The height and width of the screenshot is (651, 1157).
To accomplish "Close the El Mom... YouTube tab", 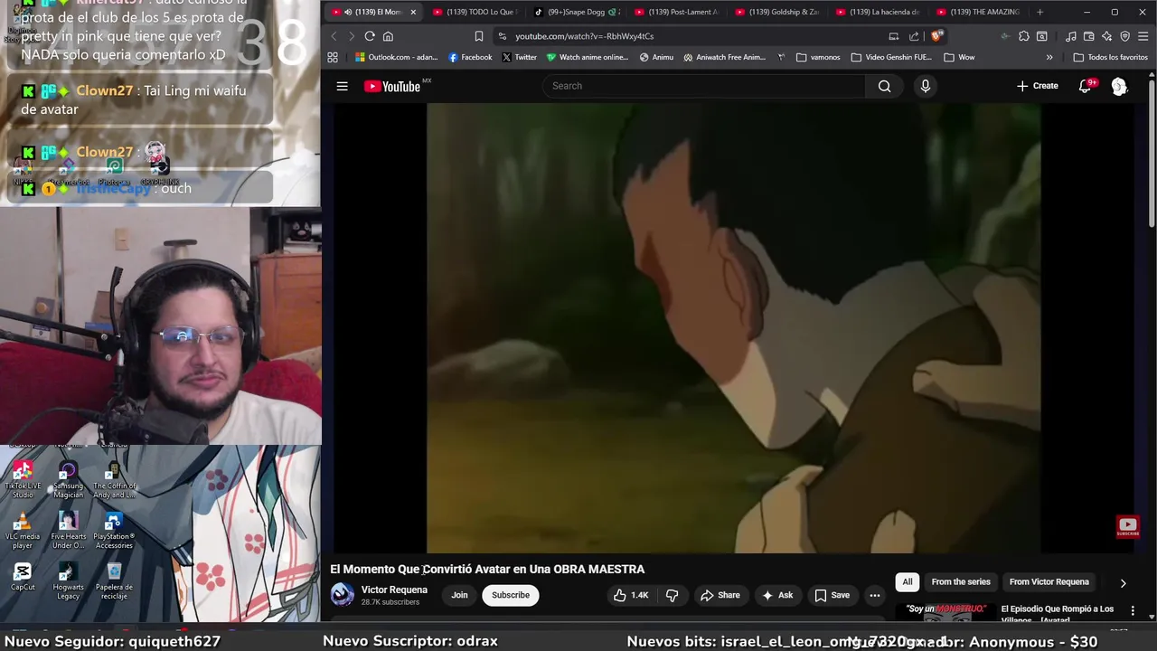I will pyautogui.click(x=413, y=12).
